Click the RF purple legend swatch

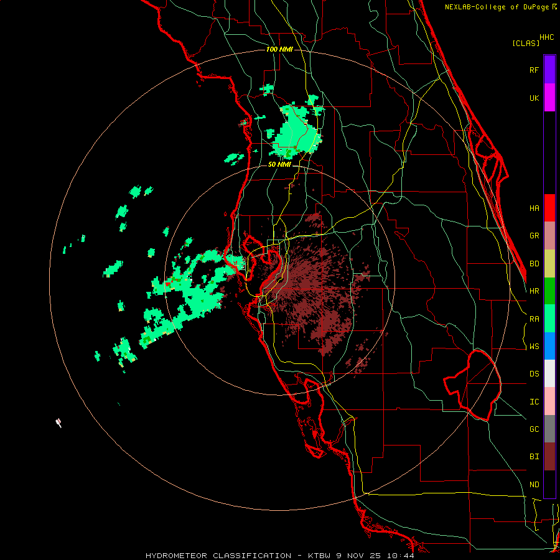[549, 70]
